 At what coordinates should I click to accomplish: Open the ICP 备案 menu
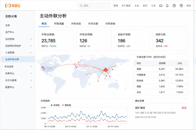tap(126, 6)
